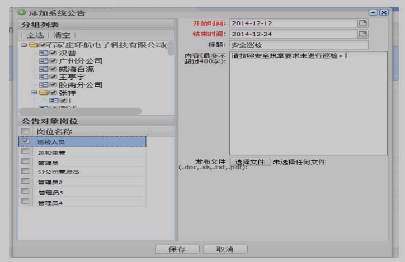Image resolution: width=405 pixels, height=262 pixels.
Task: Click the 结束时间 date field
Action: click(x=294, y=34)
